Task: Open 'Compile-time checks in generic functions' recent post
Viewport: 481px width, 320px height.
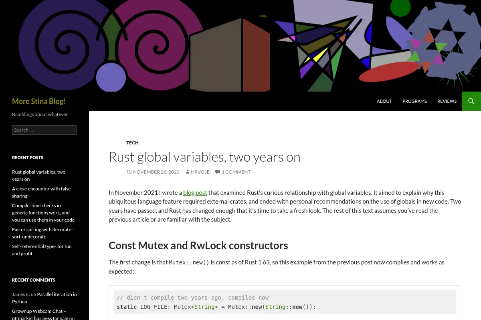Action: [x=43, y=213]
